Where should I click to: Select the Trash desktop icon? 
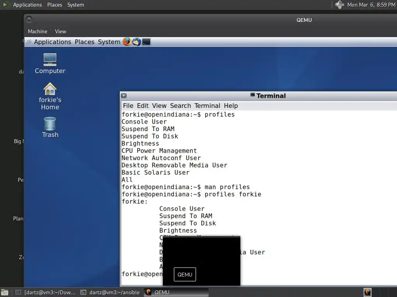(x=50, y=127)
